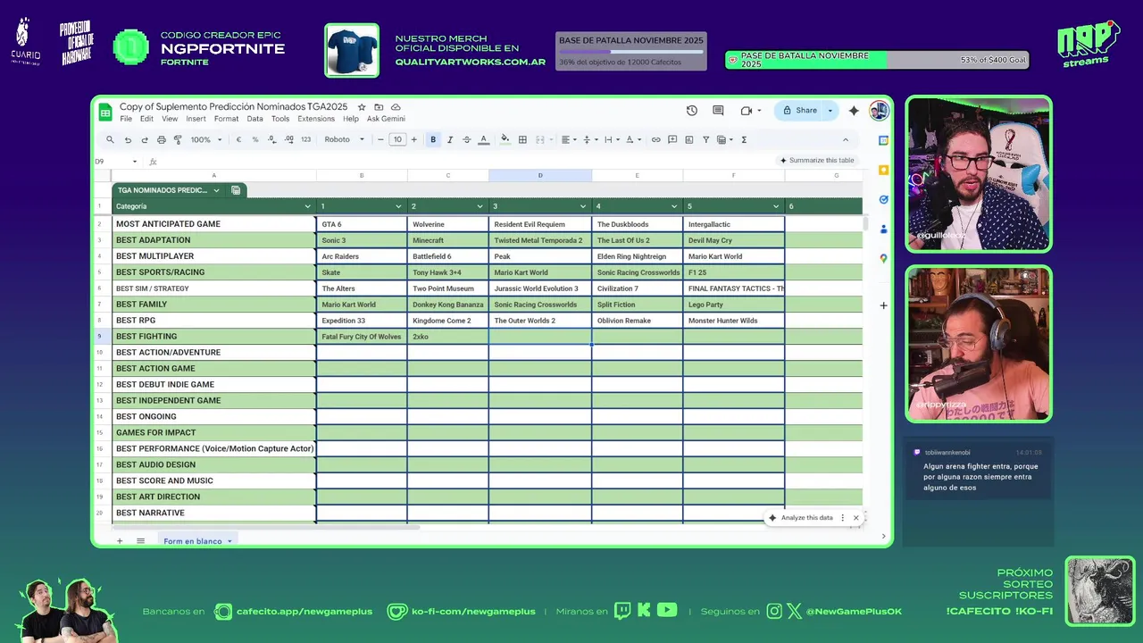
Task: Click the Share button
Action: click(x=800, y=111)
